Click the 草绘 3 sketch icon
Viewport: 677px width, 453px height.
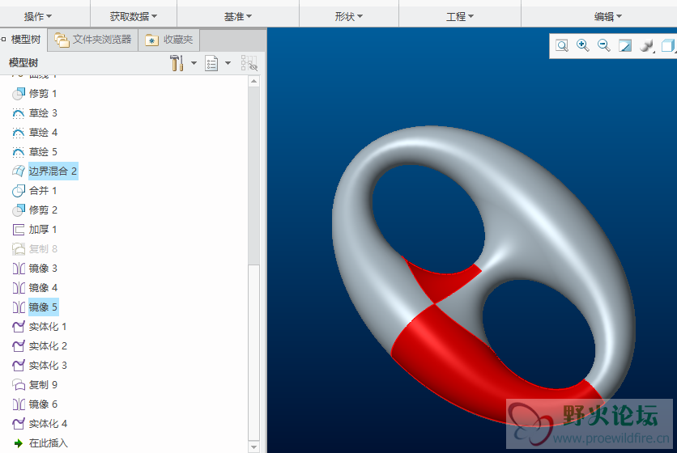point(18,113)
